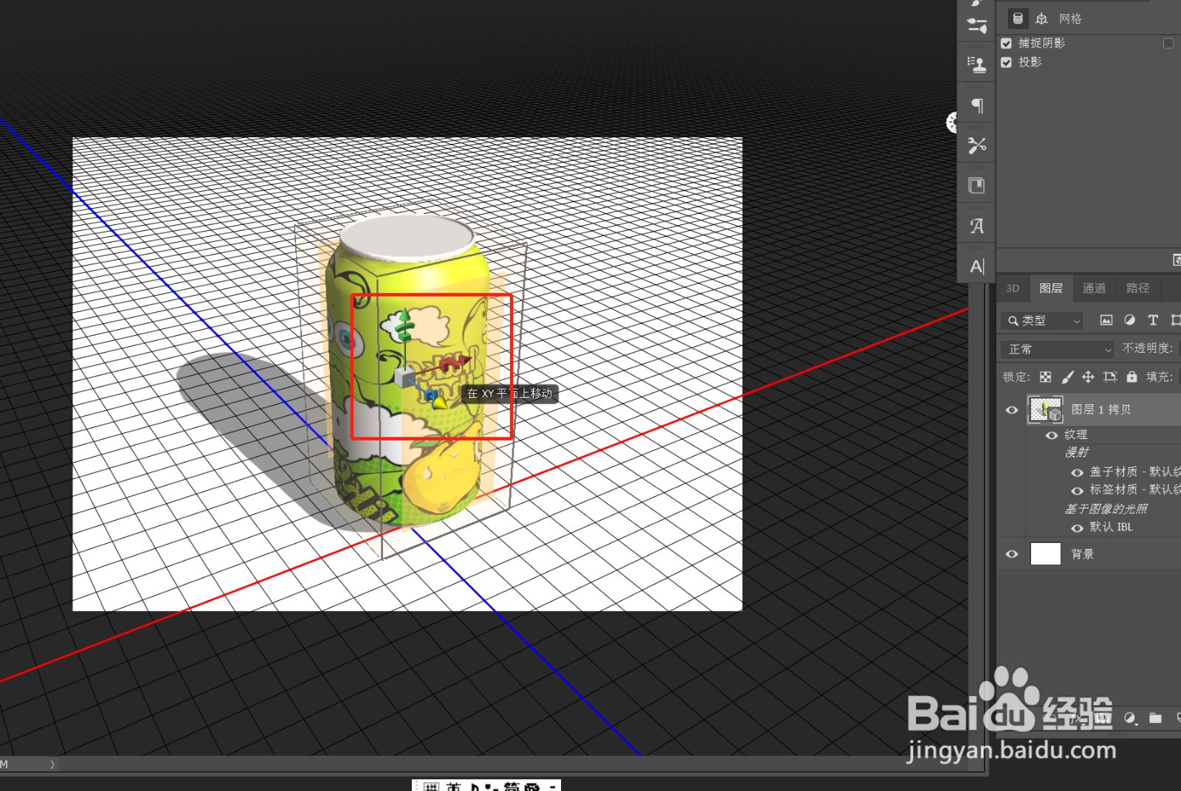Switch to the 通道 tab

1094,289
